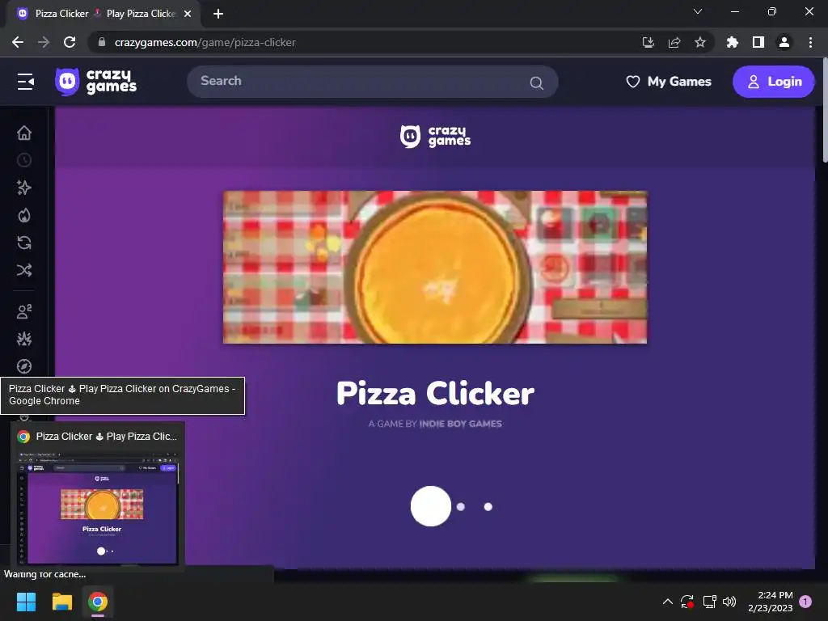The height and width of the screenshot is (621, 828).
Task: Open Updated refresh-arrows icon in sidebar
Action: click(x=24, y=243)
